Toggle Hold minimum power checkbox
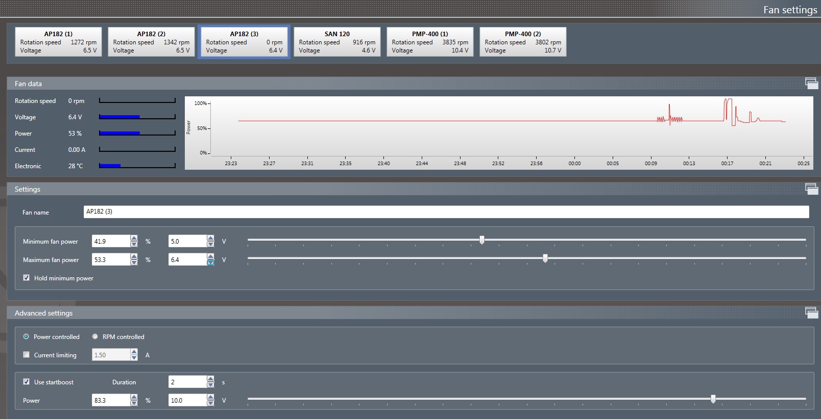Image resolution: width=821 pixels, height=419 pixels. click(27, 278)
